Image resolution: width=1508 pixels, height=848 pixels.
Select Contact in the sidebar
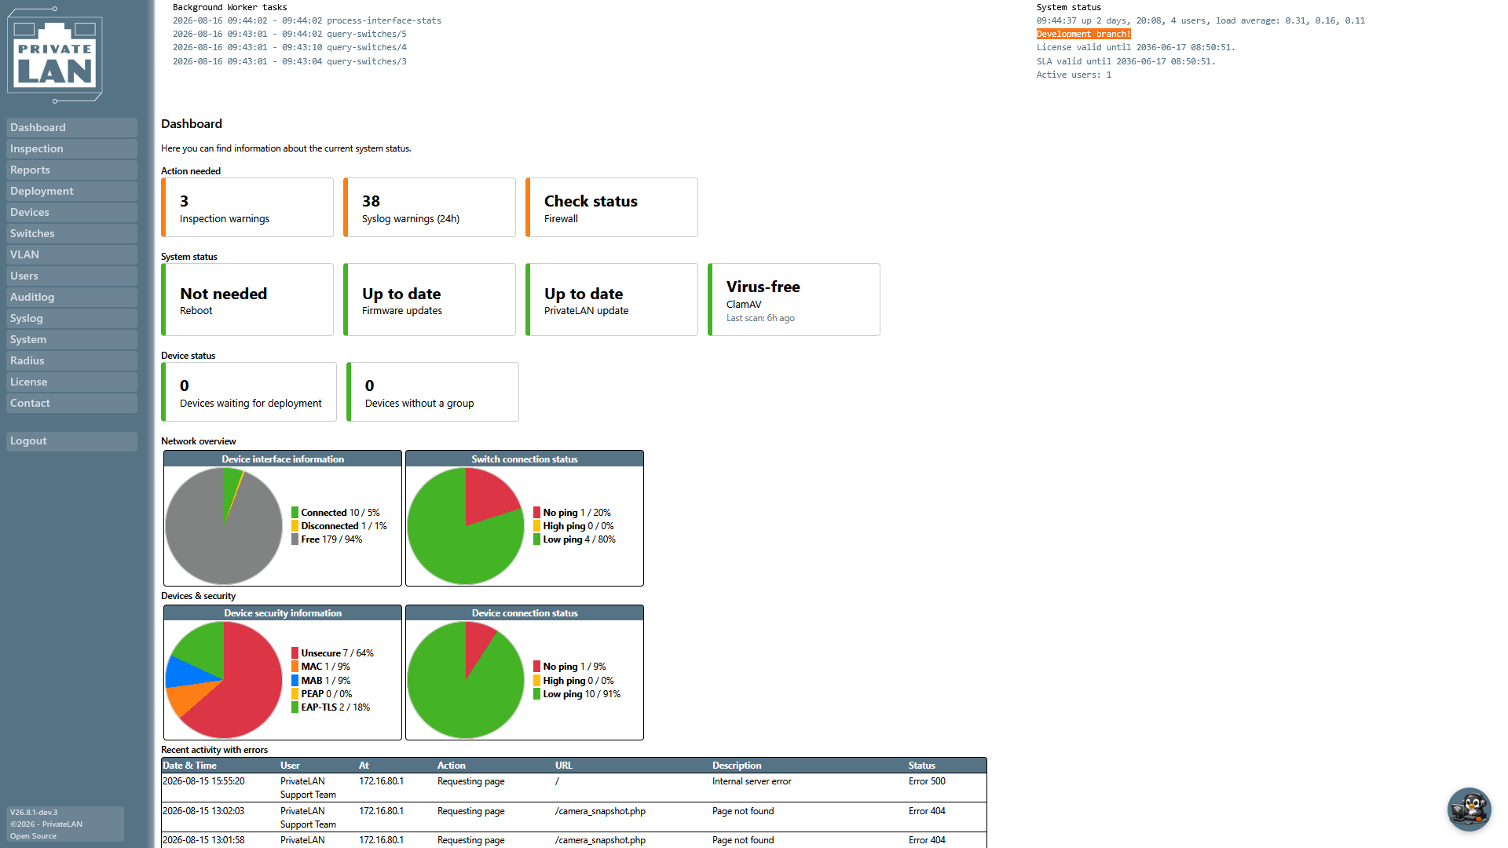pyautogui.click(x=71, y=404)
